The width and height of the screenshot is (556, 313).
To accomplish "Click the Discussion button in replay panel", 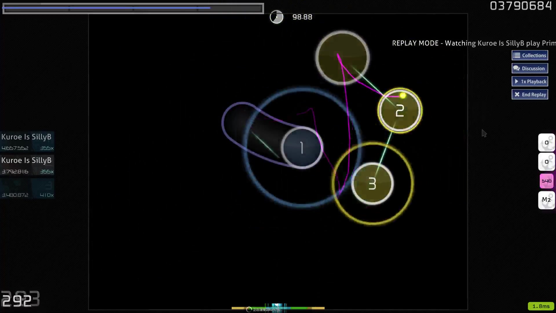I will coord(531,68).
